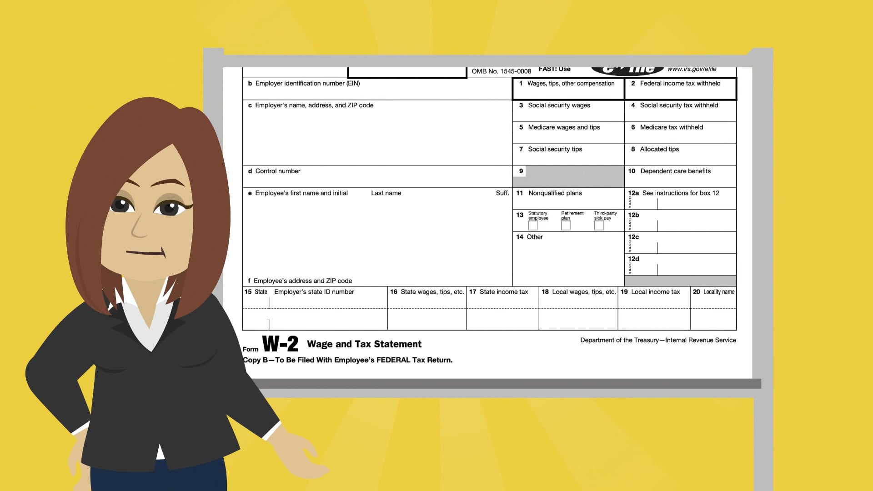
Task: Click the Wage and Tax Statement heading
Action: (364, 344)
